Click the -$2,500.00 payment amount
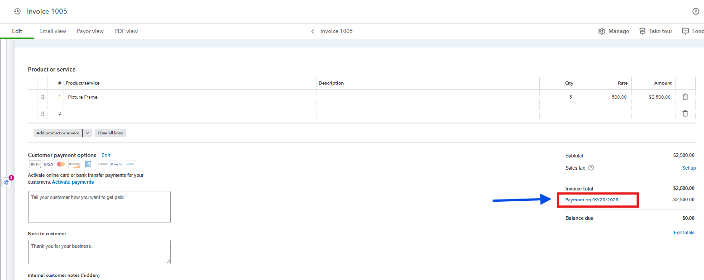704x280 pixels. coord(683,199)
